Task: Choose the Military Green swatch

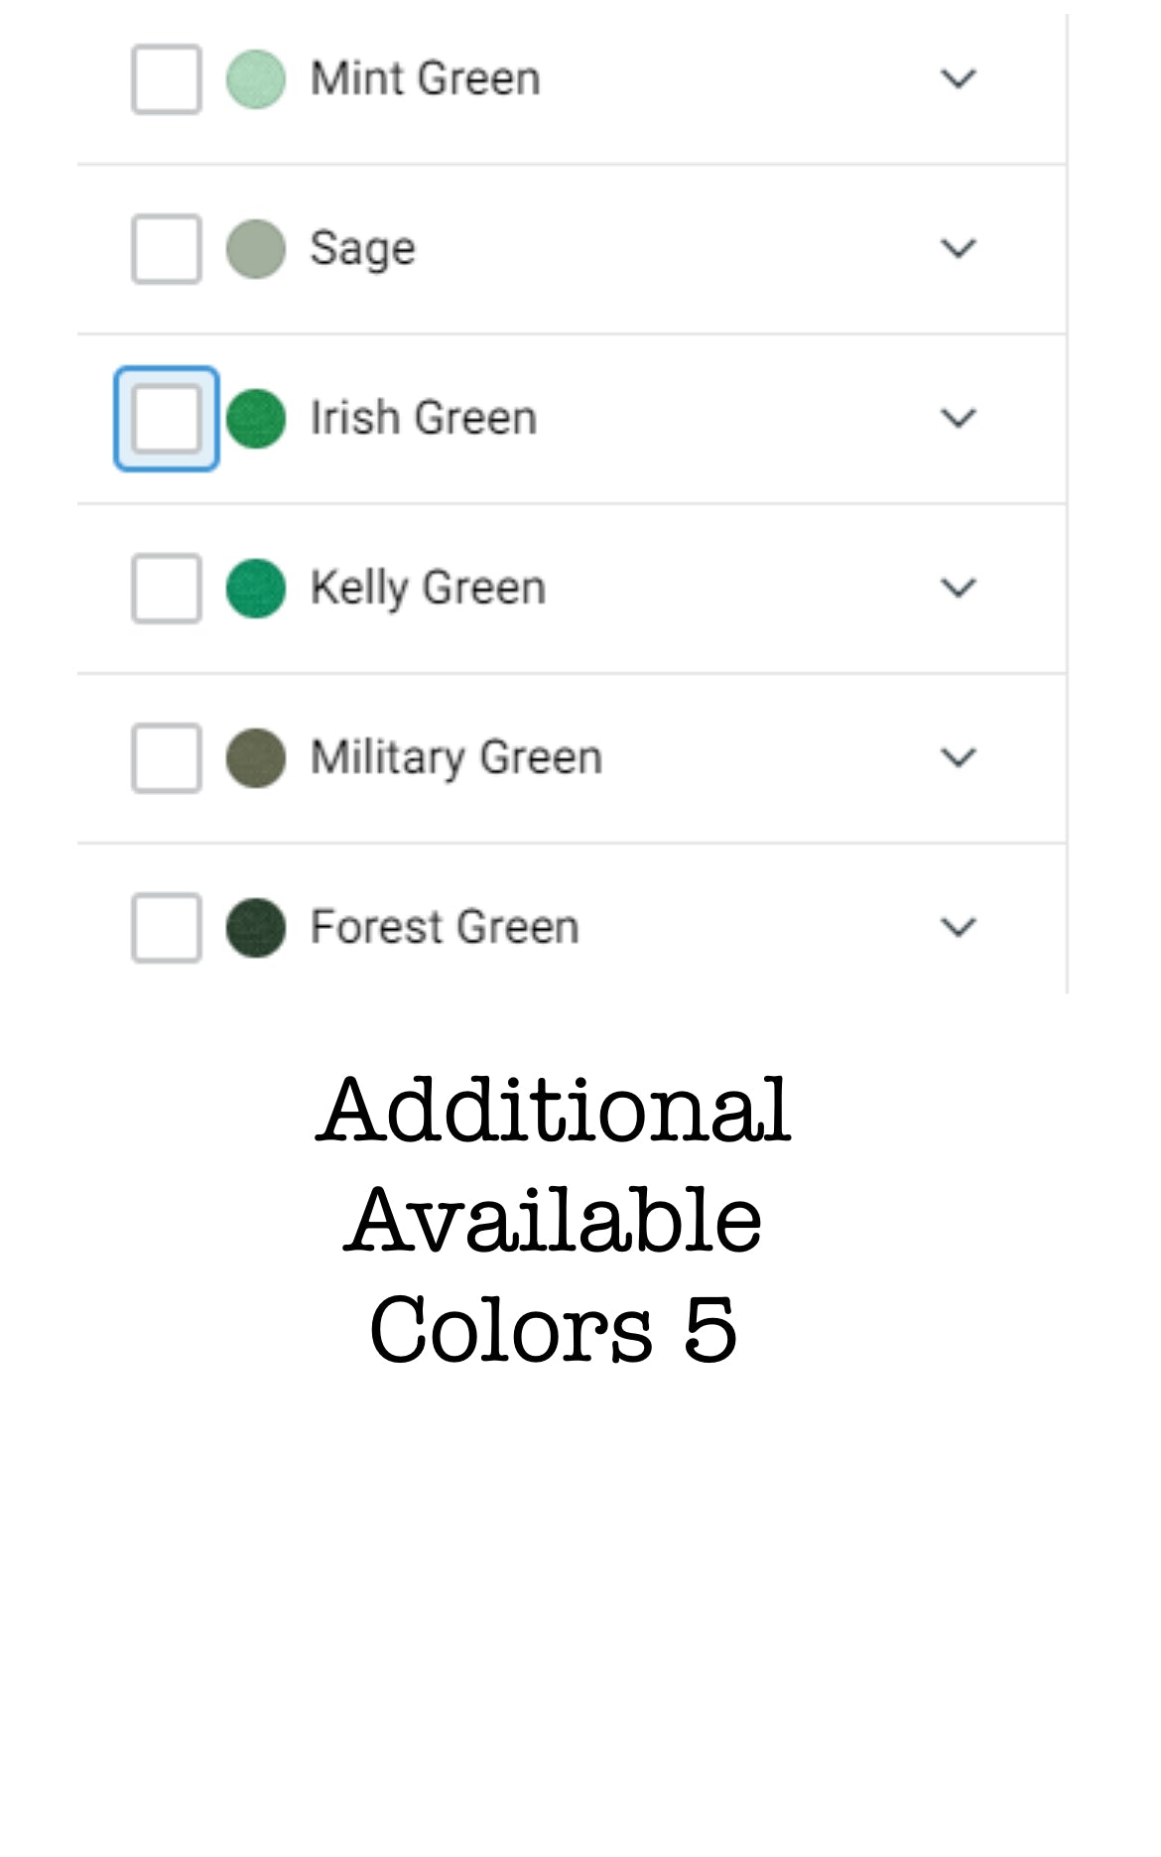Action: tap(256, 758)
